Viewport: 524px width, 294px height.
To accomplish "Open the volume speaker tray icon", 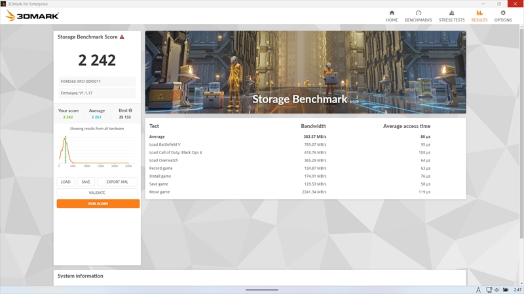I will [x=496, y=290].
